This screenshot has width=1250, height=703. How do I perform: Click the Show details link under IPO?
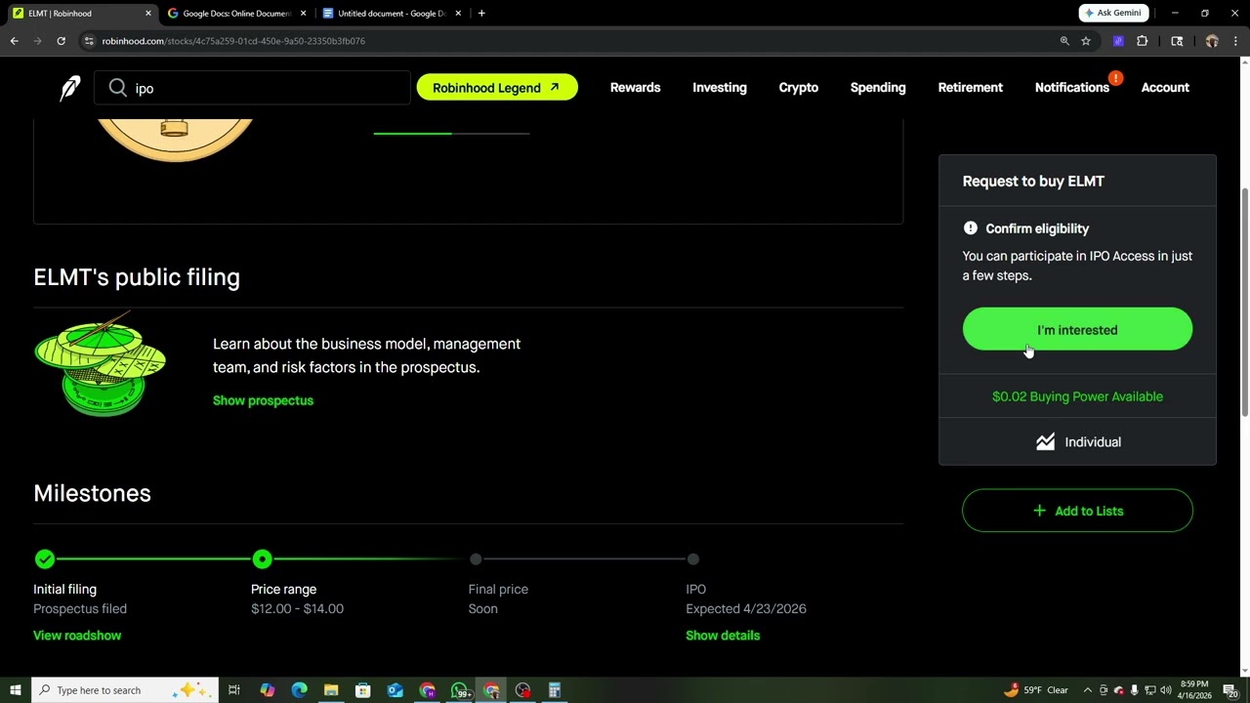click(723, 636)
